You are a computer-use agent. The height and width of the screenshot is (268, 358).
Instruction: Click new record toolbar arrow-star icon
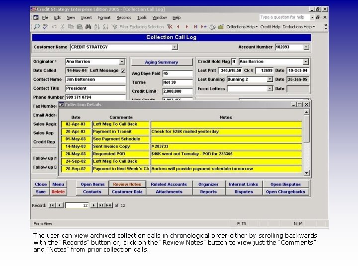(204, 27)
